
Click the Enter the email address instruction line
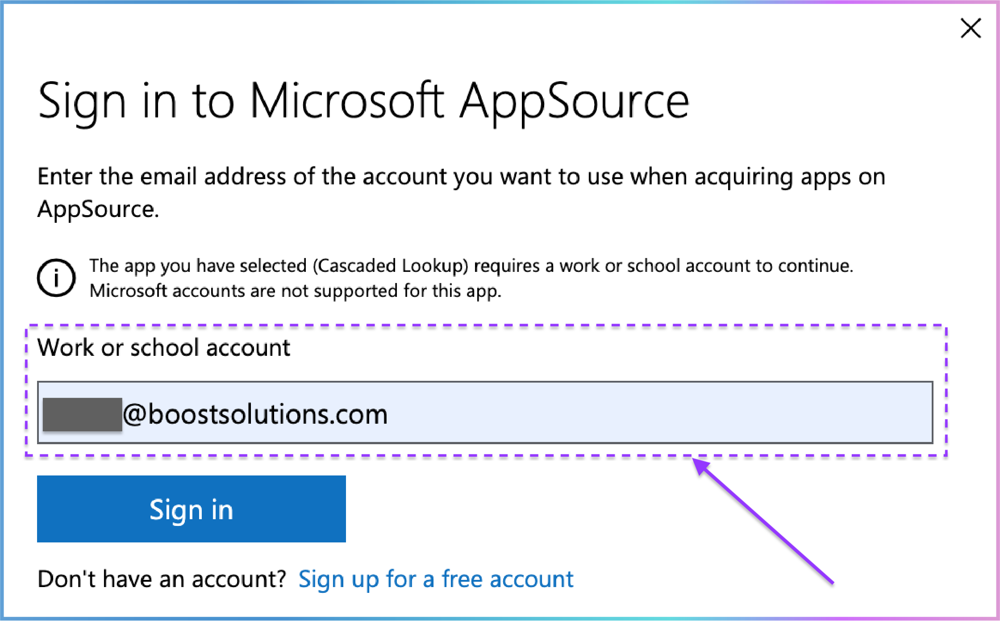coord(461,177)
